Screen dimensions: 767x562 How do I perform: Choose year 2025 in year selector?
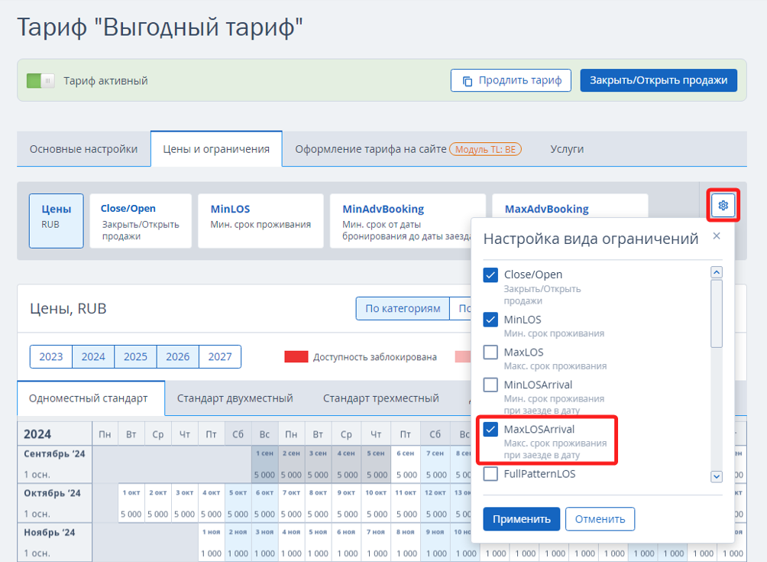click(x=135, y=357)
